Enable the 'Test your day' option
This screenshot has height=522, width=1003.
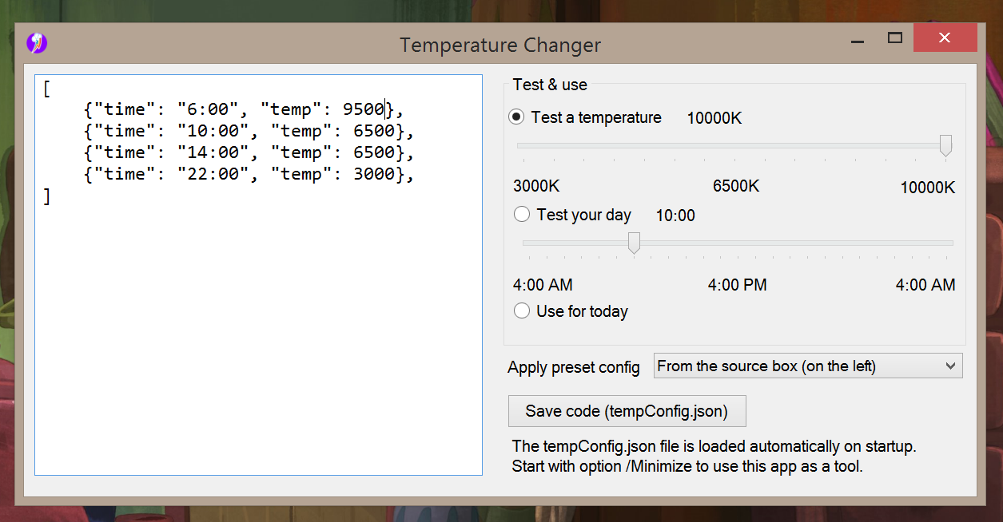point(522,215)
